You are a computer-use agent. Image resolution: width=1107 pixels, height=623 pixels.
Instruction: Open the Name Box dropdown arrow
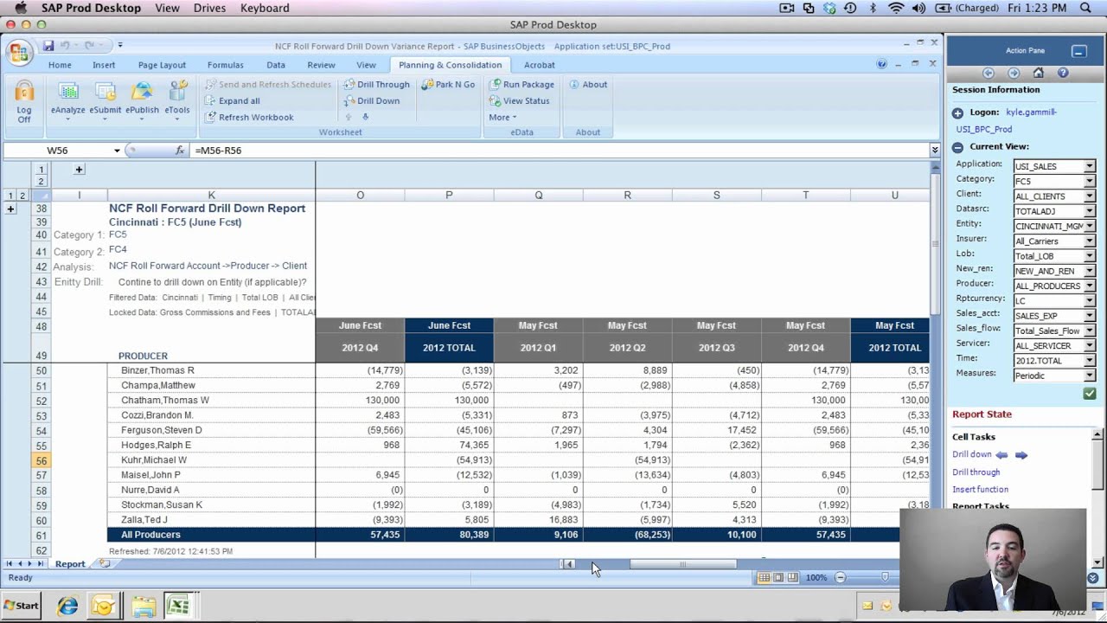117,151
